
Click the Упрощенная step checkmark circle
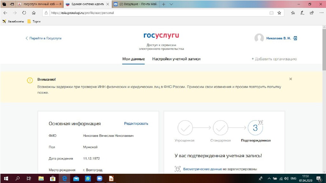[185, 128]
